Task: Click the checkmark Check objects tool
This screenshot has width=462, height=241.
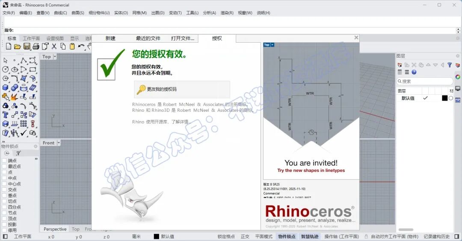Action: tap(24, 133)
